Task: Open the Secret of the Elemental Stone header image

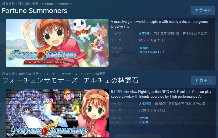Action: point(57,43)
